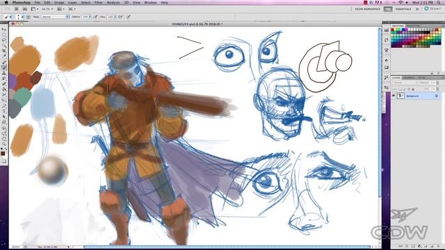Click the create new layer icon

[x=431, y=246]
